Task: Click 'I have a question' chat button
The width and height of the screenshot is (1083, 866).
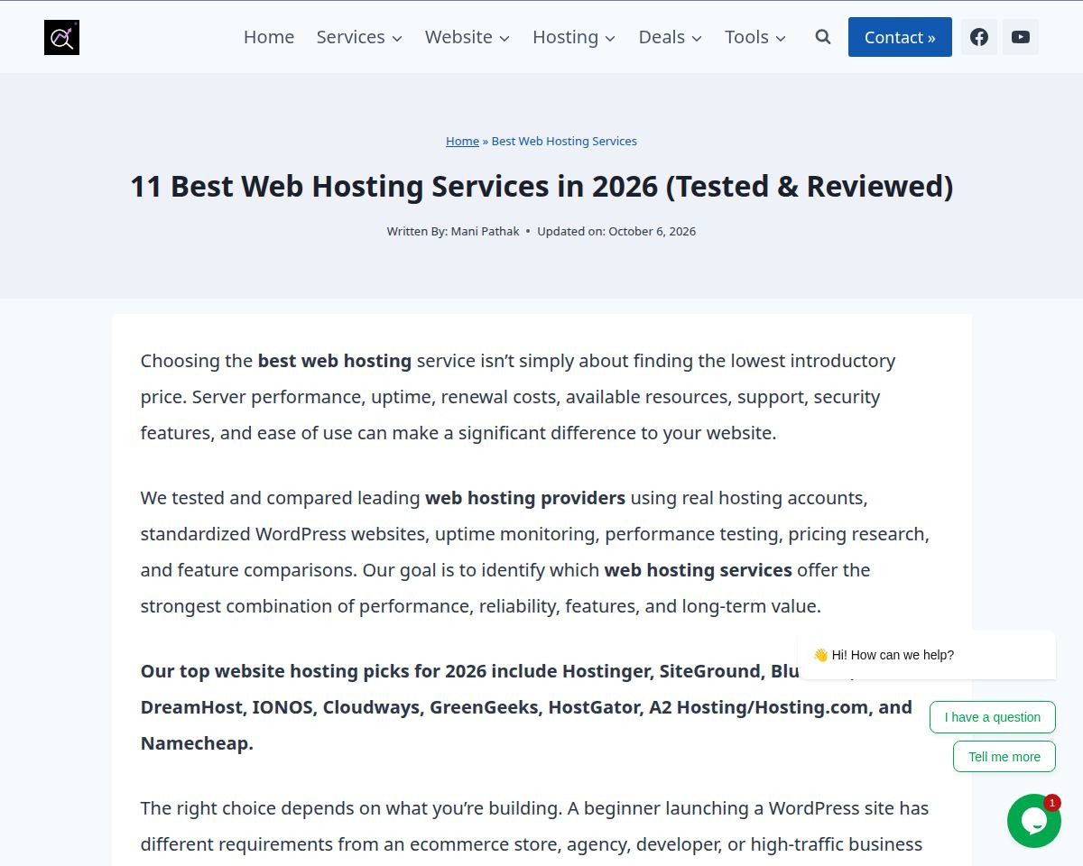Action: click(x=993, y=717)
